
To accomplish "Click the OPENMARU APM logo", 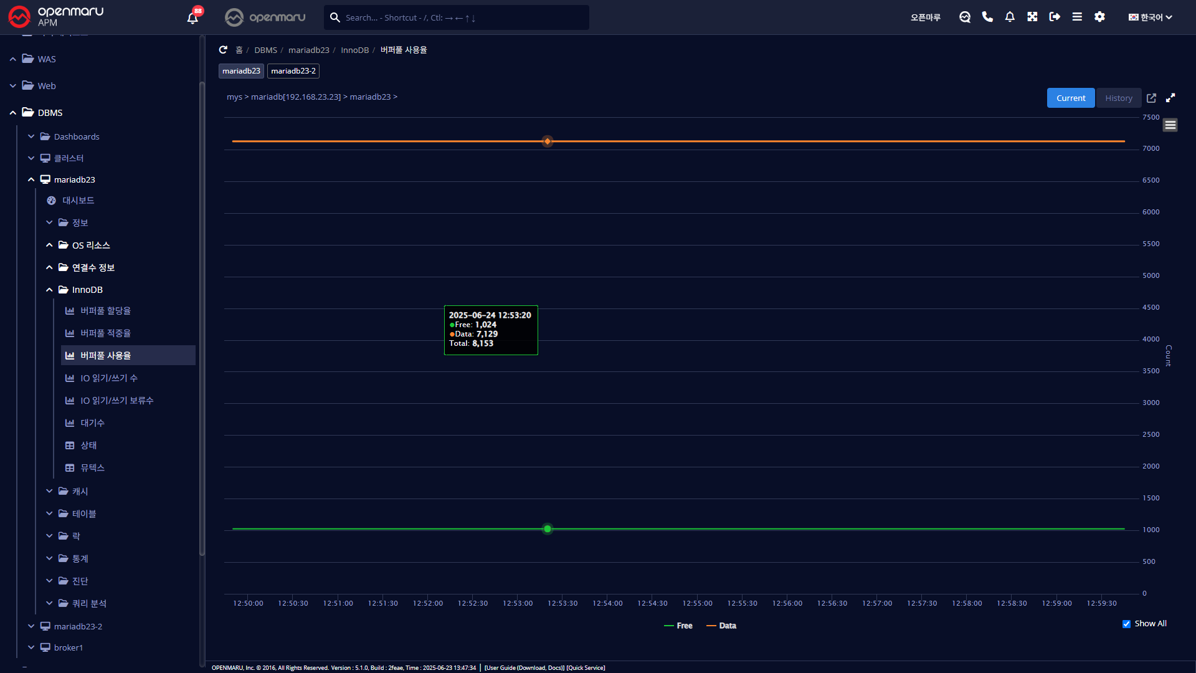I will pyautogui.click(x=55, y=17).
